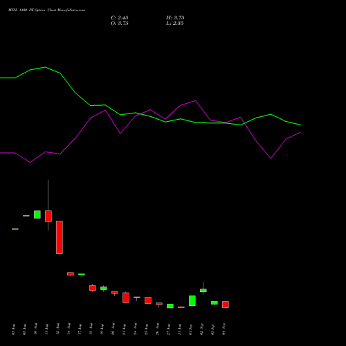Click the green candlestick for 27 Aug
This screenshot has height=346, width=346.
[170, 306]
